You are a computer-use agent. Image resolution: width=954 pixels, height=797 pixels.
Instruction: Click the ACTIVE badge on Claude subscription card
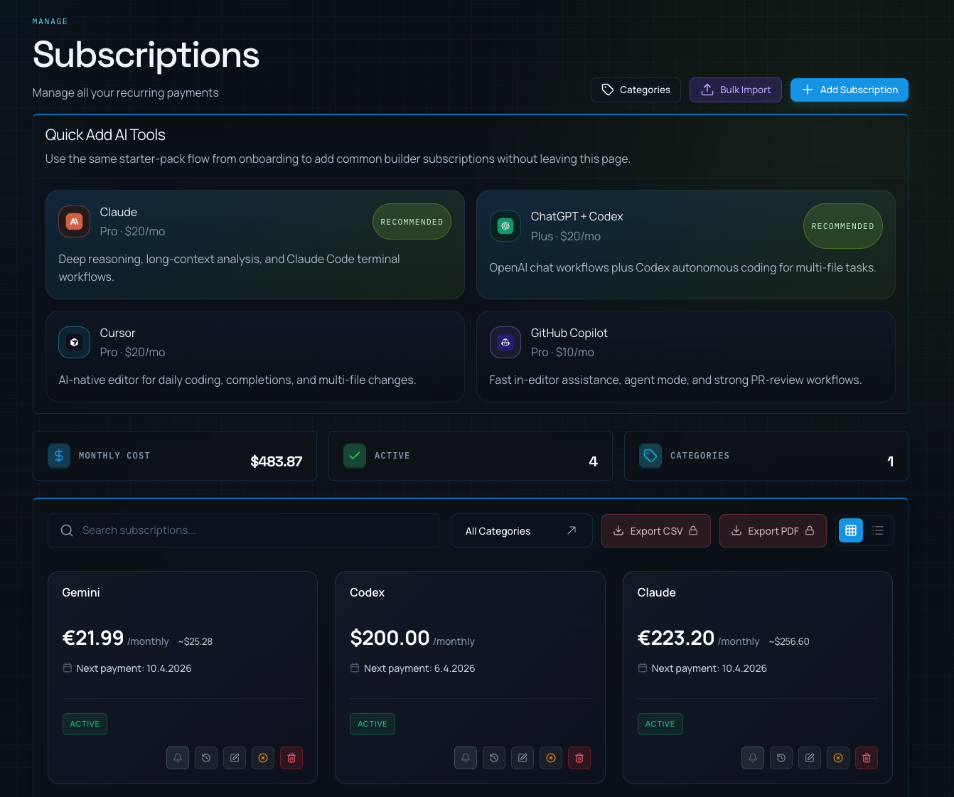tap(660, 724)
